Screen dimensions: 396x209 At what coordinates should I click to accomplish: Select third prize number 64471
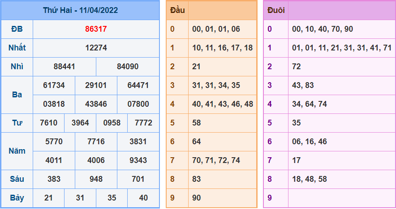(x=138, y=85)
